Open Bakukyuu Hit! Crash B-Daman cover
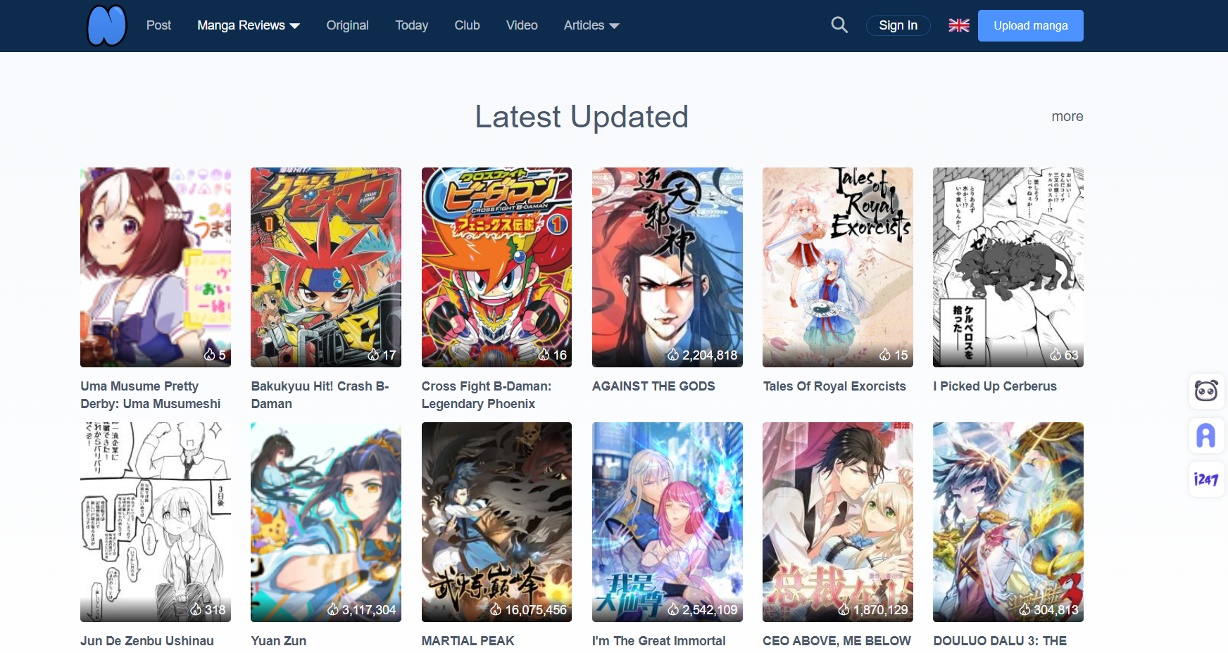Viewport: 1228px width, 653px height. (326, 267)
